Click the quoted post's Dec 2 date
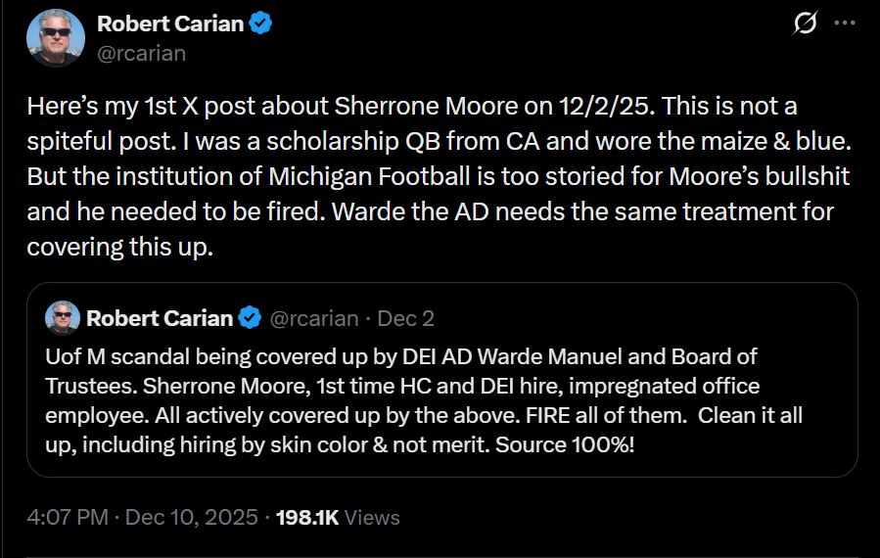This screenshot has height=558, width=880. (406, 318)
